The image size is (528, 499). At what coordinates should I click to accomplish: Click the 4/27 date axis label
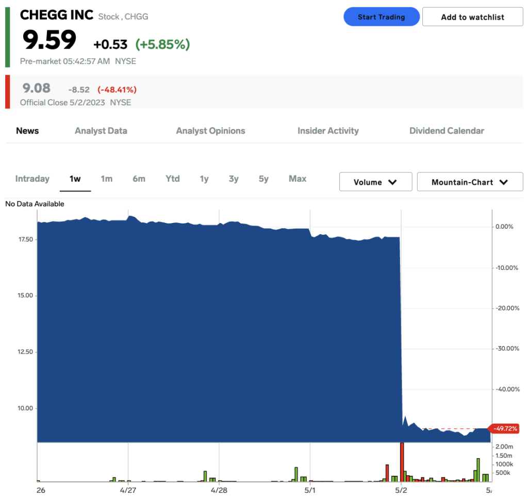pyautogui.click(x=128, y=490)
